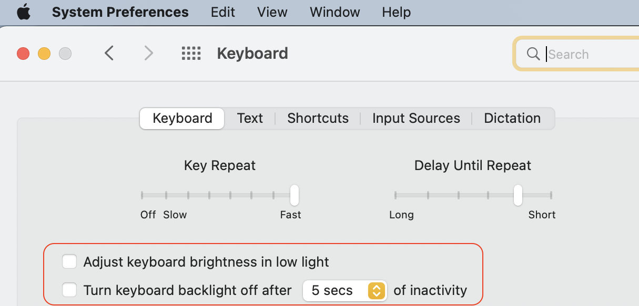Screen dimensions: 639x306
Task: Set Delay Until Repeat to Long
Action: (x=395, y=196)
